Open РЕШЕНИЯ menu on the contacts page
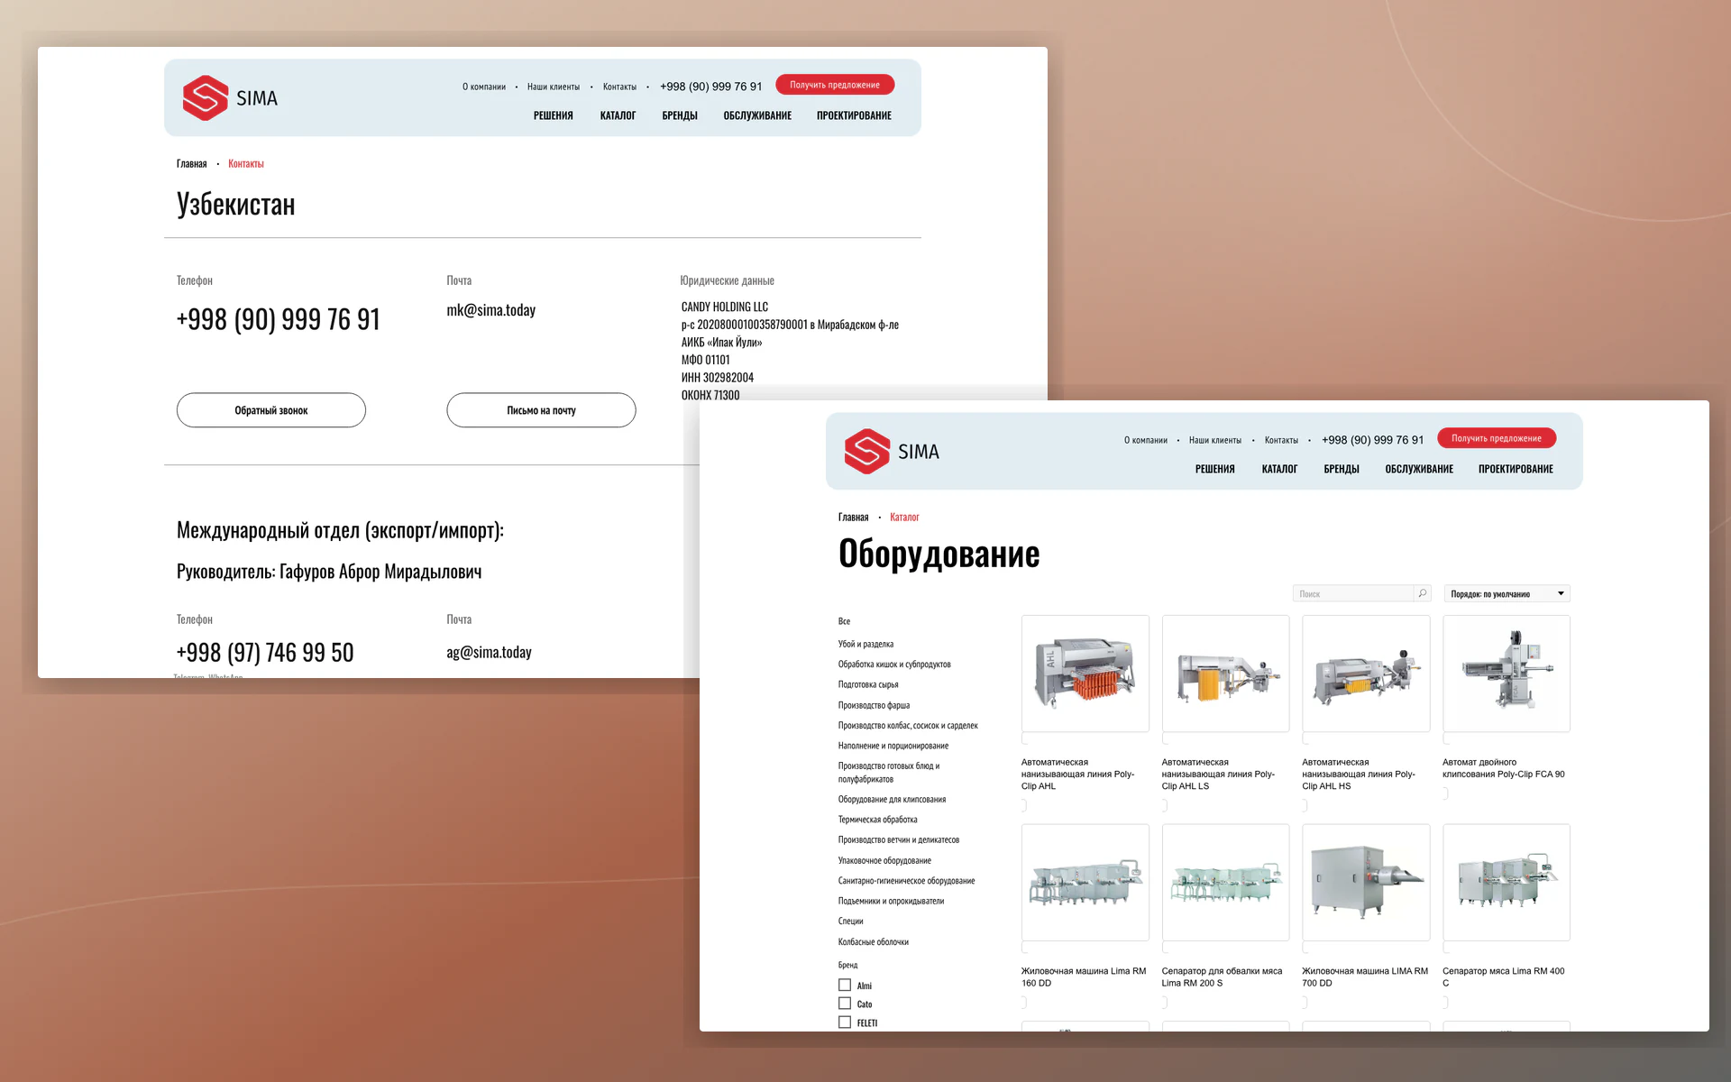Image resolution: width=1731 pixels, height=1082 pixels. pyautogui.click(x=554, y=115)
